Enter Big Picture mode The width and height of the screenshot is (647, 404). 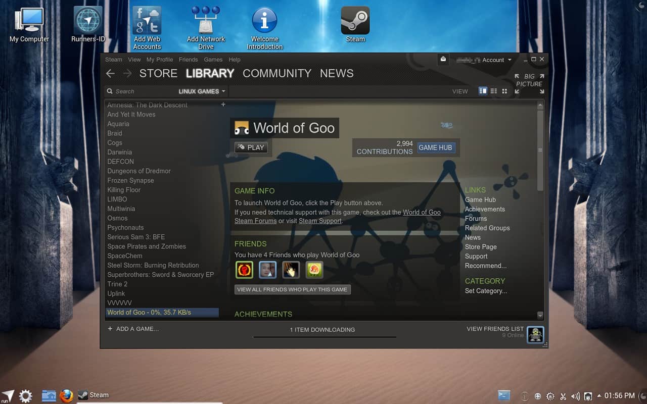529,84
